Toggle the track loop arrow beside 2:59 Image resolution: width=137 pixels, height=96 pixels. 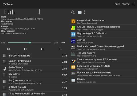click(63, 43)
